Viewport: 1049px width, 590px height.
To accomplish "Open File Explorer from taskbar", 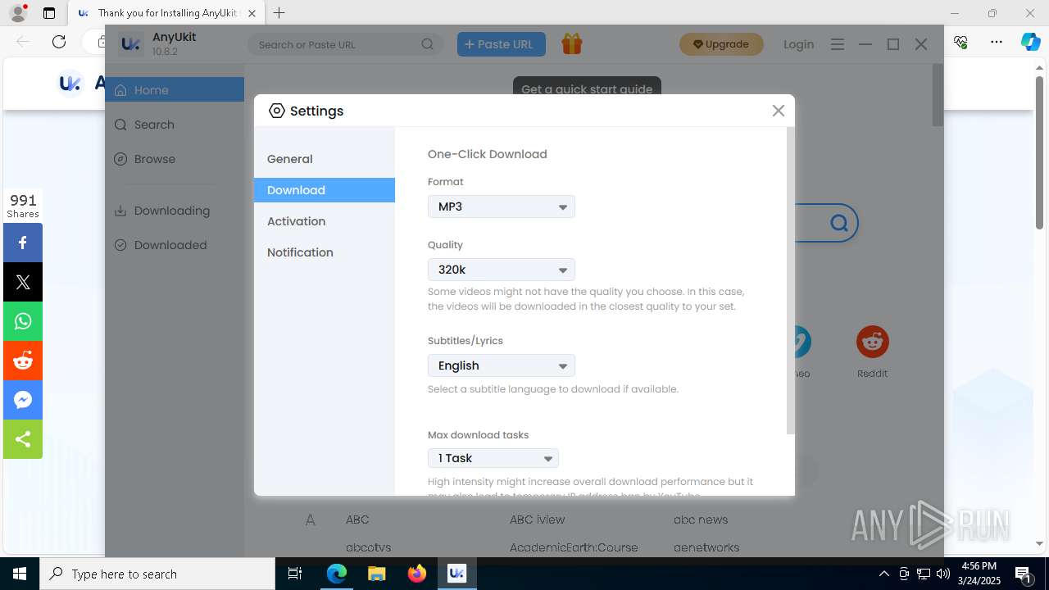I will (x=377, y=574).
